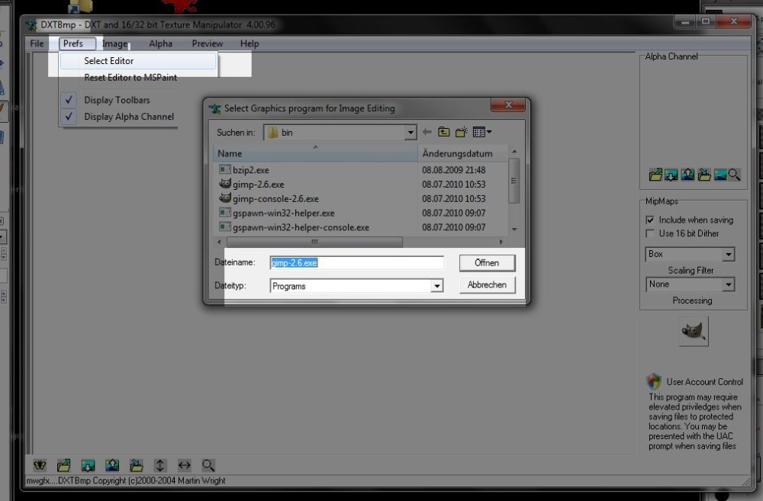The height and width of the screenshot is (501, 763).
Task: Click the Öffnen button
Action: 487,262
